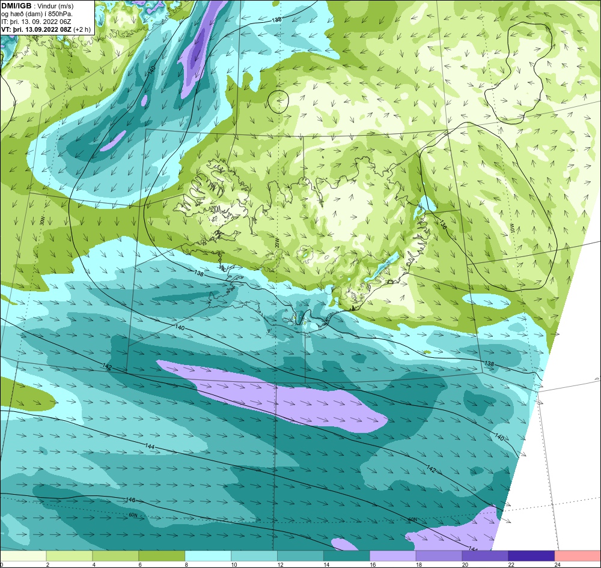Image resolution: width=601 pixels, height=568 pixels.
Task: Click the 16–18 m/s lavender legend swatch
Action: 393,556
